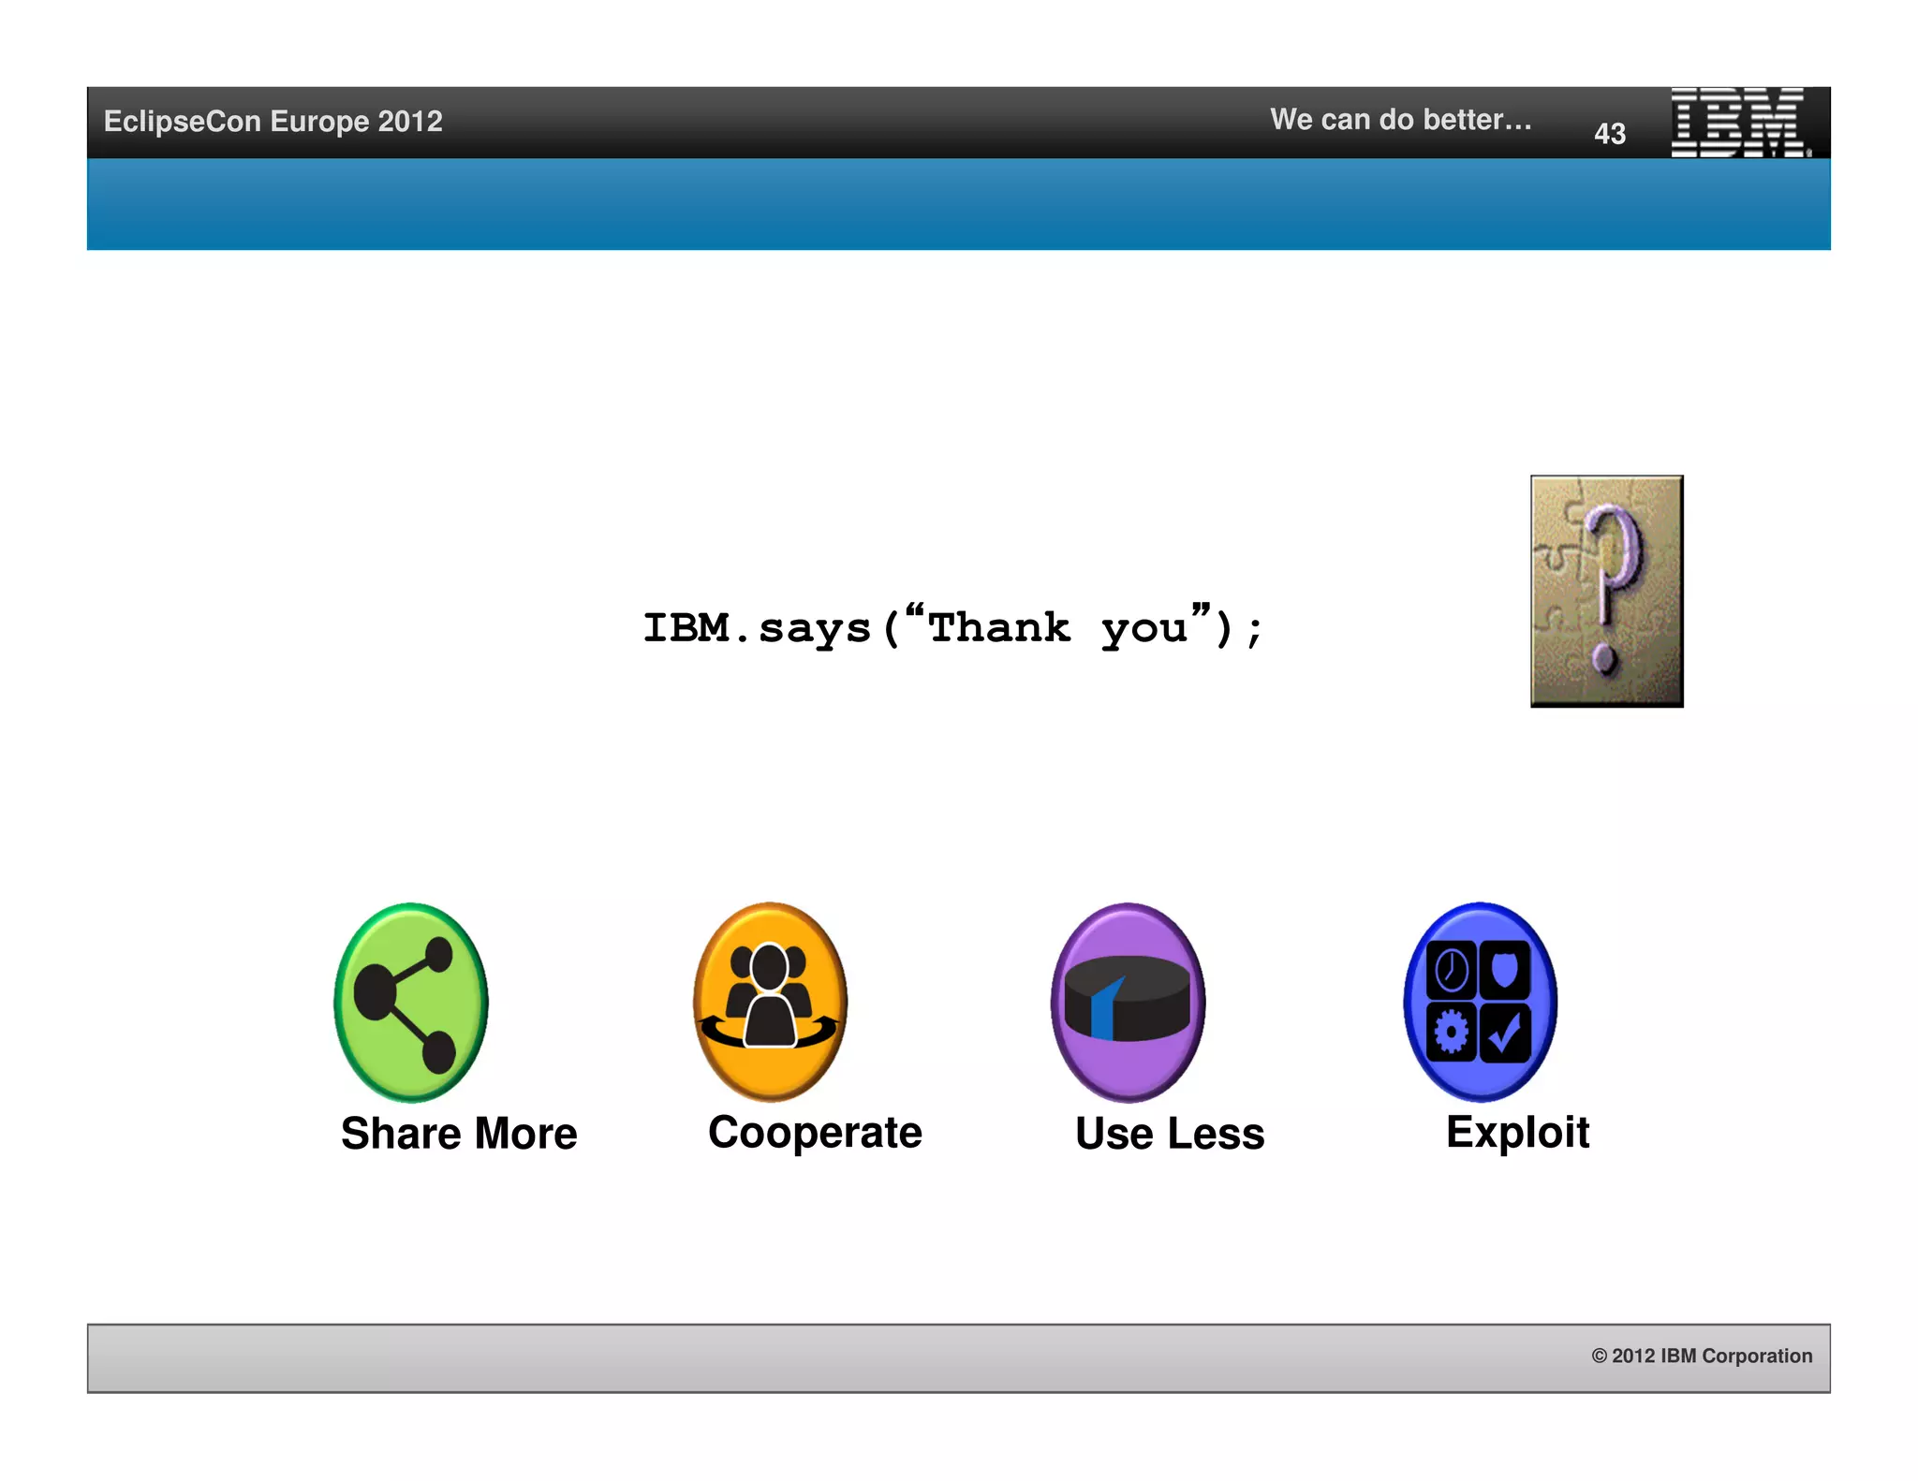1918x1481 pixels.
Task: Click the slide number 43
Action: click(x=1610, y=134)
